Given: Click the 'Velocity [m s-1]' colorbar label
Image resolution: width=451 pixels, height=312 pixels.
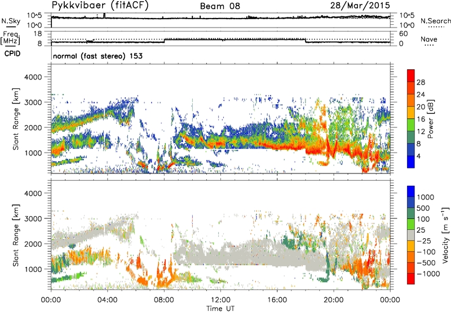Looking at the screenshot, I should click(445, 235).
